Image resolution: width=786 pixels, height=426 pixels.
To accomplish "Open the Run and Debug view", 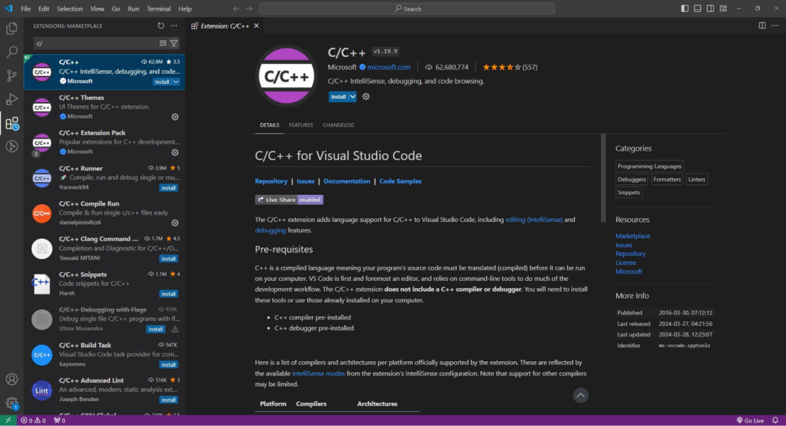I will tap(11, 99).
